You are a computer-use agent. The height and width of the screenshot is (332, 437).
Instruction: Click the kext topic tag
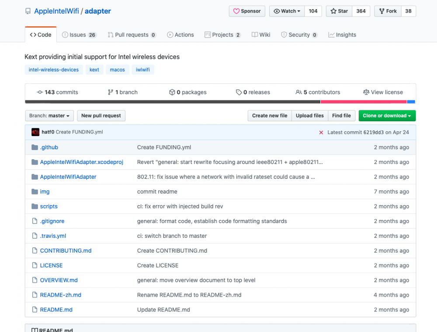(x=94, y=69)
